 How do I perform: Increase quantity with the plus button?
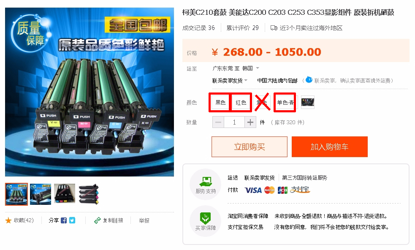[250, 122]
